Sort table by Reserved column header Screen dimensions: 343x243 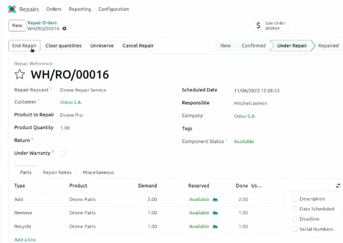pos(199,186)
